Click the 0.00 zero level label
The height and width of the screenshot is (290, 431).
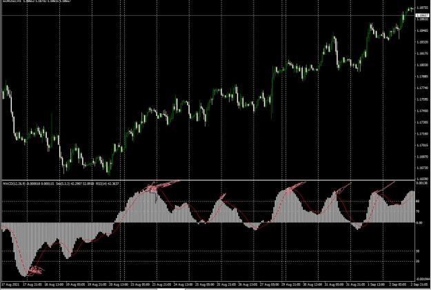coord(419,222)
